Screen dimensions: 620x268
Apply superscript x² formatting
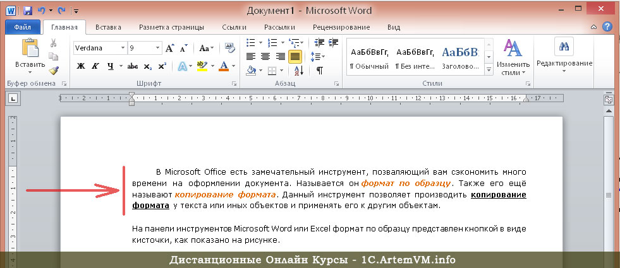pyautogui.click(x=162, y=66)
